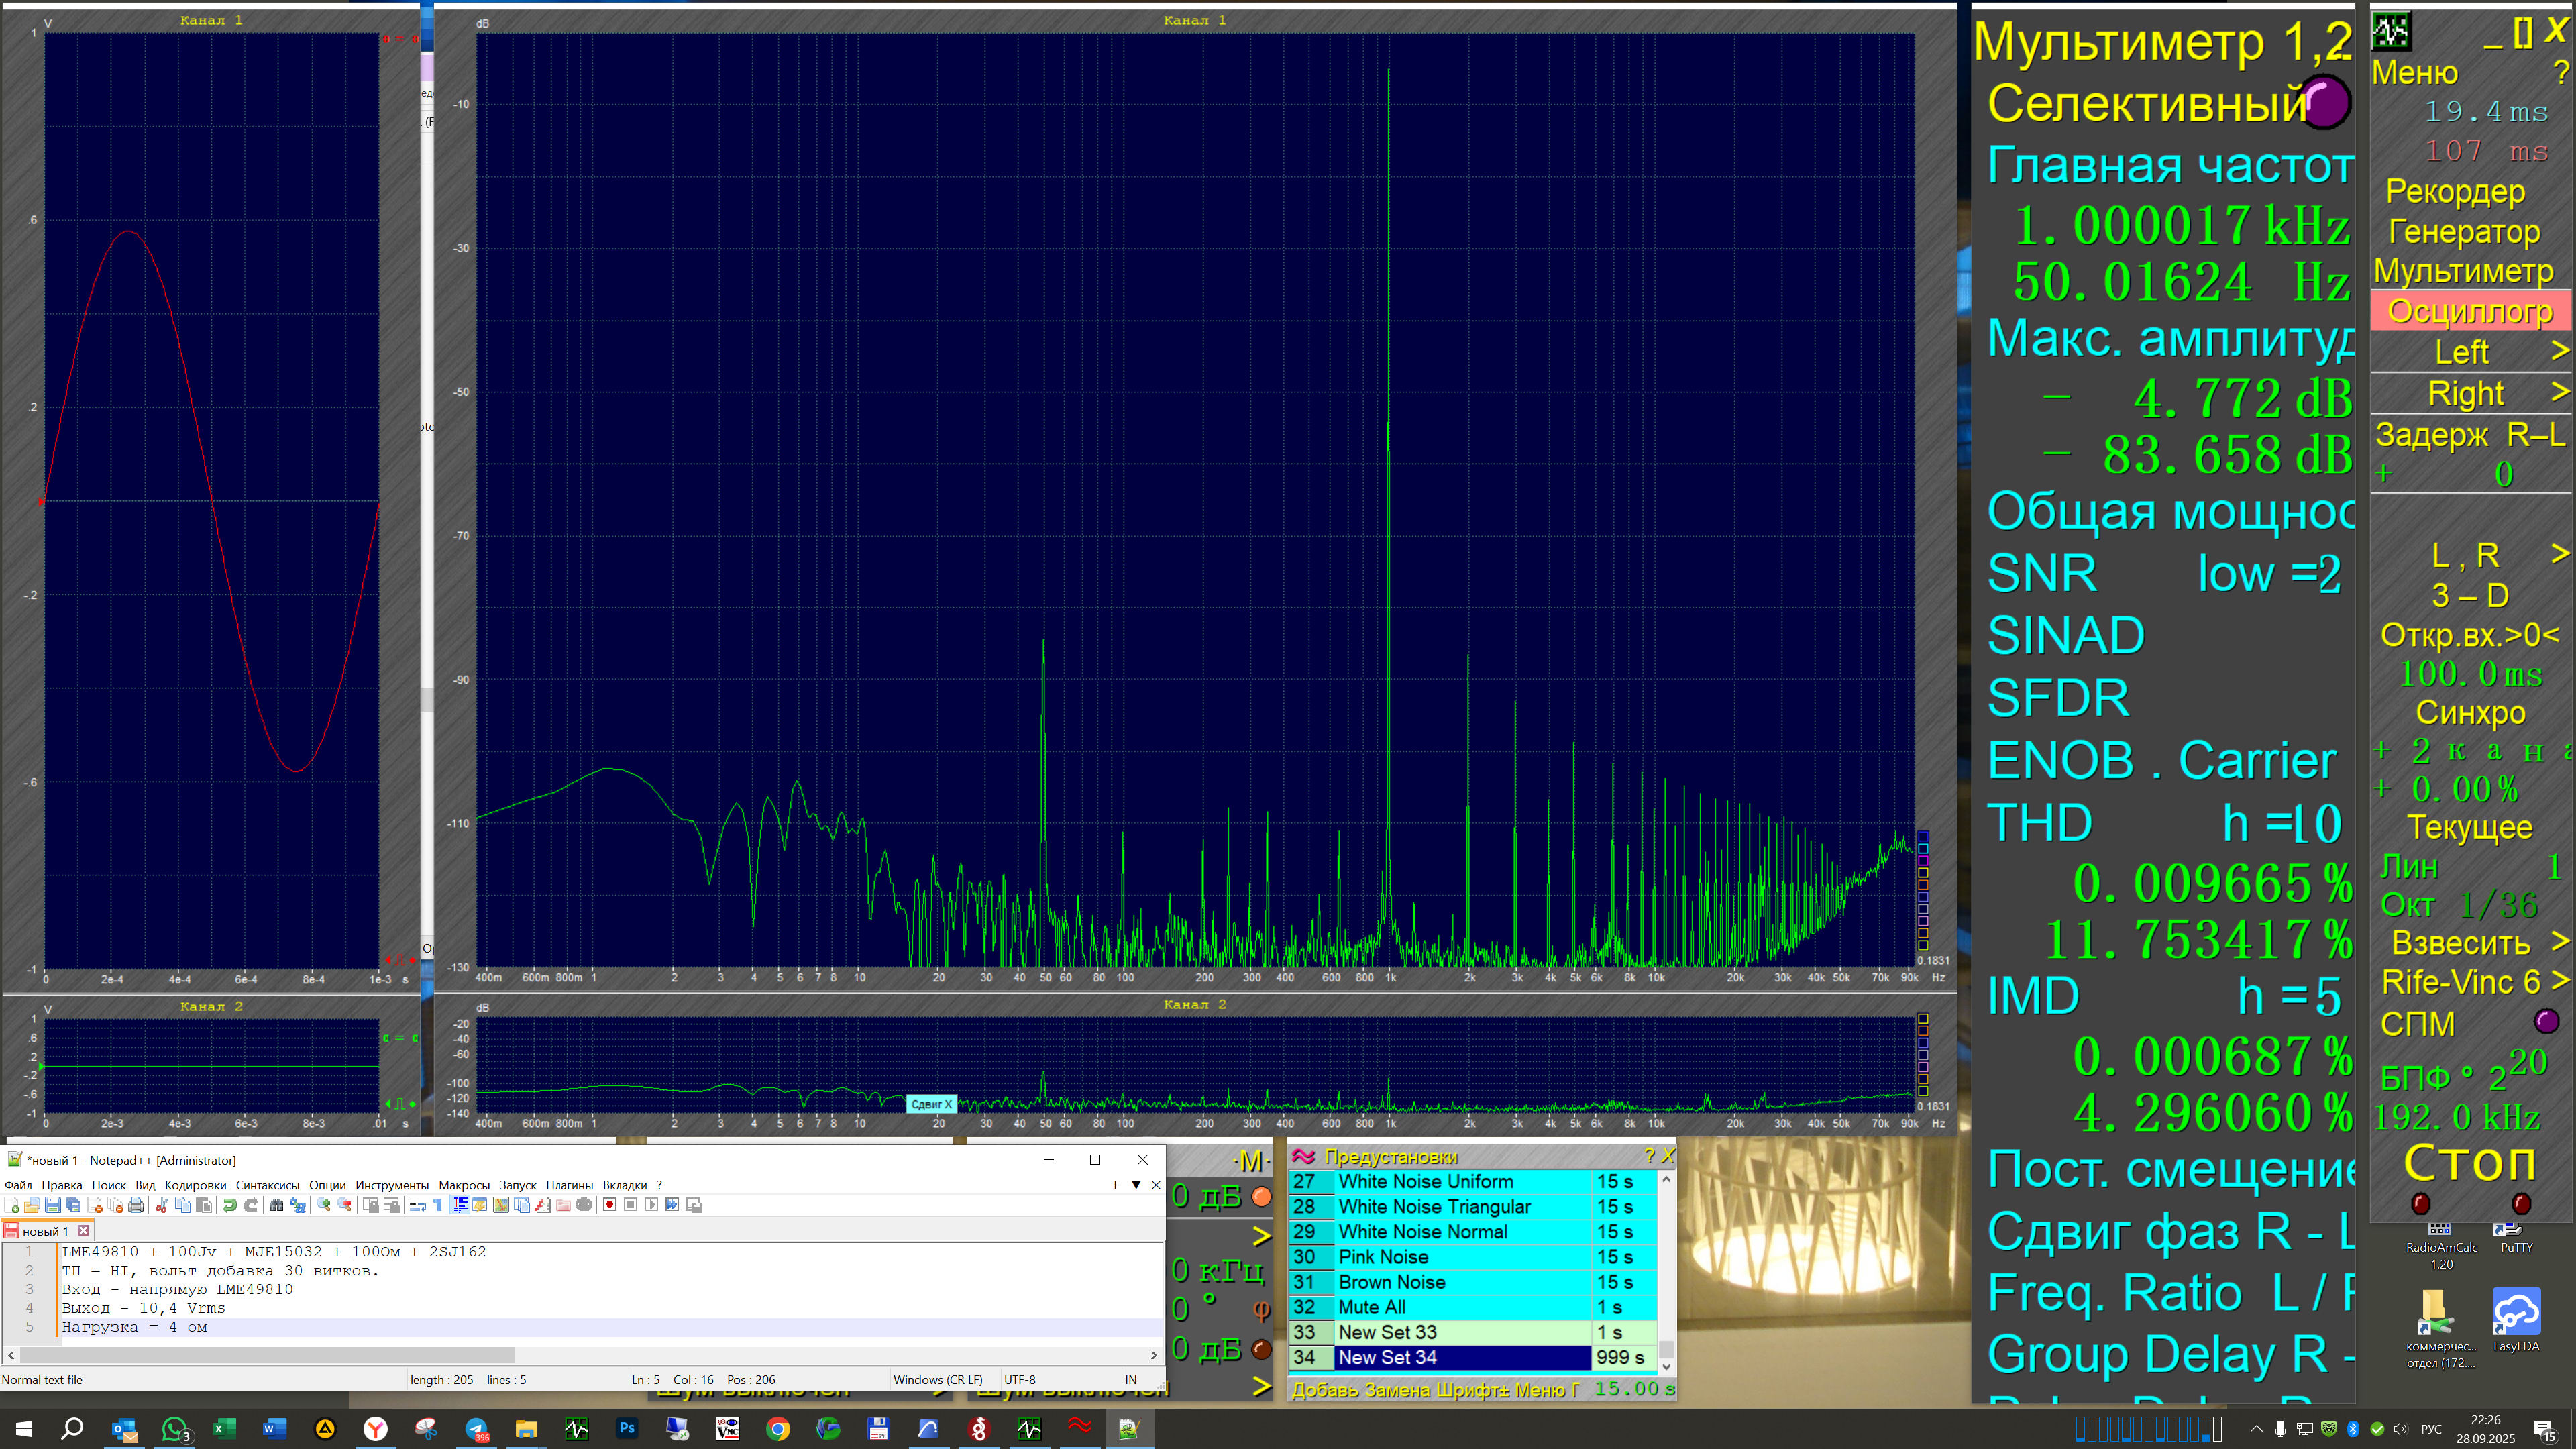Viewport: 2576px width, 1449px height.
Task: Toggle purple indicator next to Селективный
Action: click(2326, 102)
